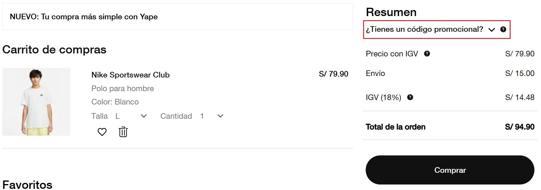541x190 pixels.
Task: Click the Envío cost S/ 15.00
Action: (520, 73)
